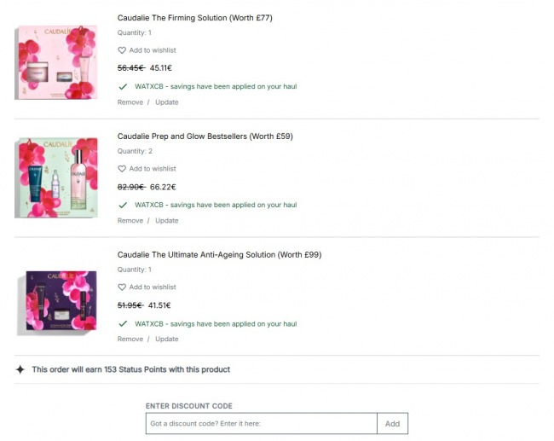Click heart icon for Ultimate Anti-Ageing Solution

(122, 287)
